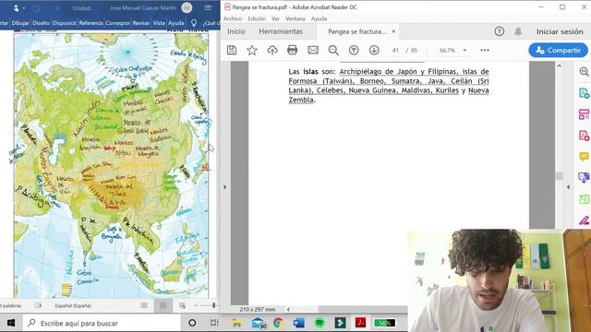Viewport: 591px width, 332px height.
Task: Open the Combine Files tool in right pane
Action: click(x=584, y=177)
